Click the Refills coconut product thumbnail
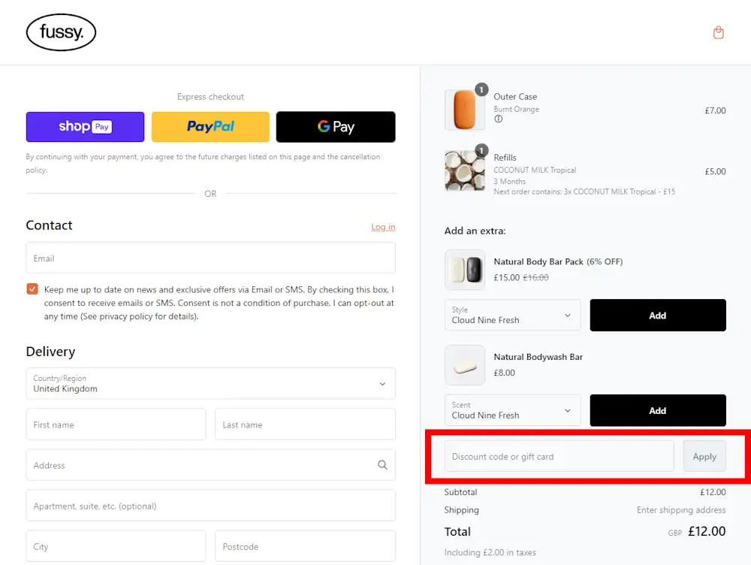The width and height of the screenshot is (751, 565). [x=465, y=171]
